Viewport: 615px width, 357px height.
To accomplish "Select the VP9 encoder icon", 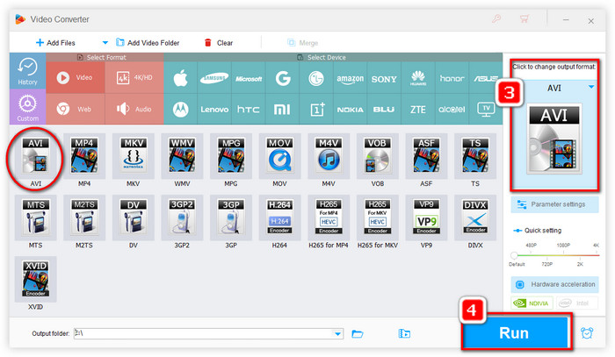I will [x=426, y=218].
